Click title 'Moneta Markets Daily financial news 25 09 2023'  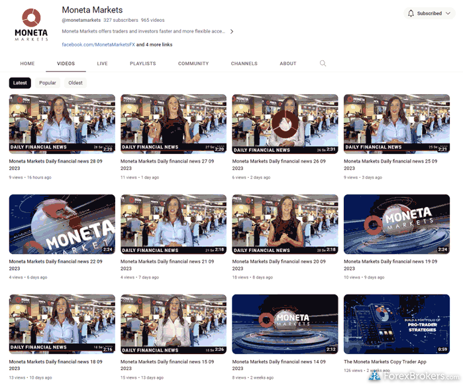click(391, 164)
